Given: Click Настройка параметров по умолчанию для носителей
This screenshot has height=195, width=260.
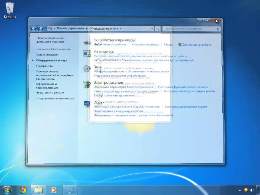Looking at the screenshot, I should [140, 56].
